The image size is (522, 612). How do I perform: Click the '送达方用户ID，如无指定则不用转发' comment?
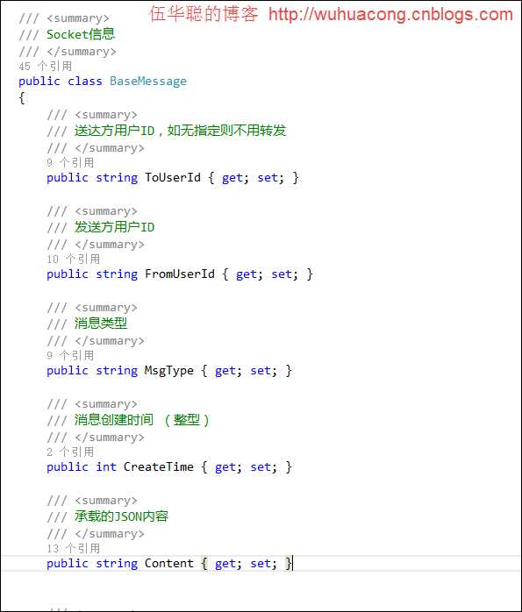tap(180, 131)
